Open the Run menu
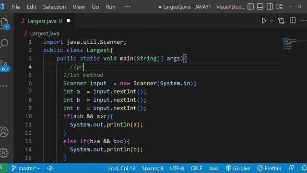307x173 pixels. (x=110, y=7)
